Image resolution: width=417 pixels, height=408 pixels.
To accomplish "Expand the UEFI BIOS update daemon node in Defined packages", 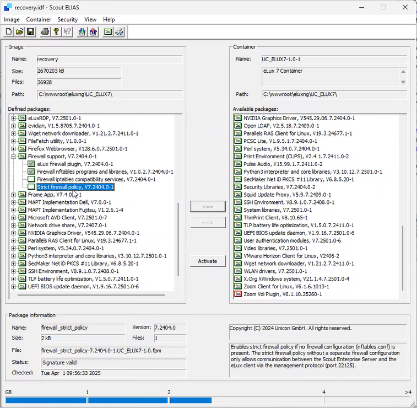I will pyautogui.click(x=13, y=287).
